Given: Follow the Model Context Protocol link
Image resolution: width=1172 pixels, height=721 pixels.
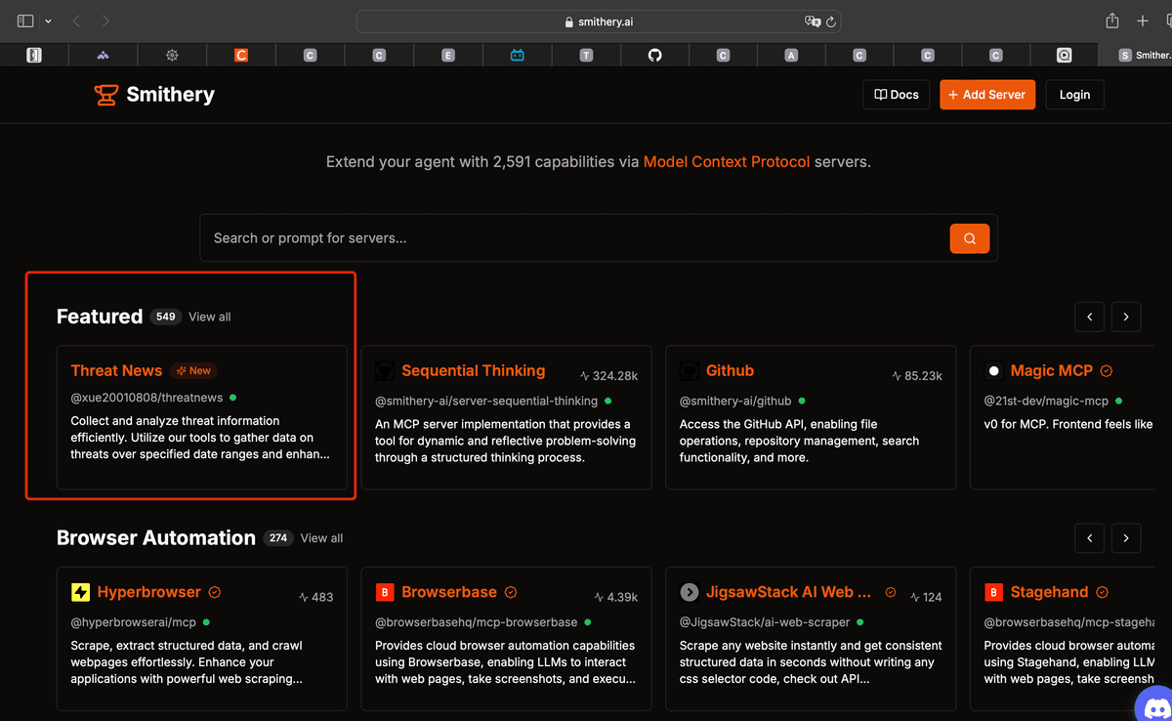Looking at the screenshot, I should [727, 162].
